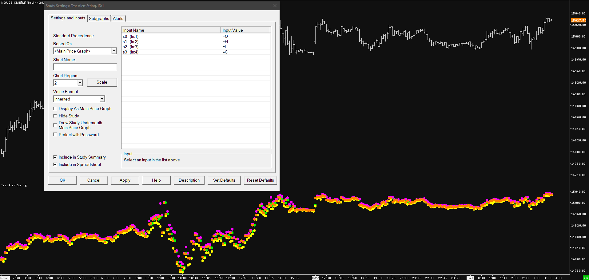Switch to the Settings and Inputs tab
The height and width of the screenshot is (280, 589).
click(68, 18)
